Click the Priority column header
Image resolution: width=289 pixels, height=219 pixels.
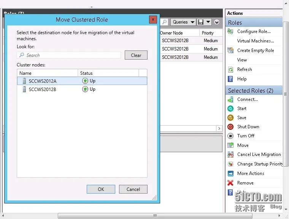(x=211, y=33)
